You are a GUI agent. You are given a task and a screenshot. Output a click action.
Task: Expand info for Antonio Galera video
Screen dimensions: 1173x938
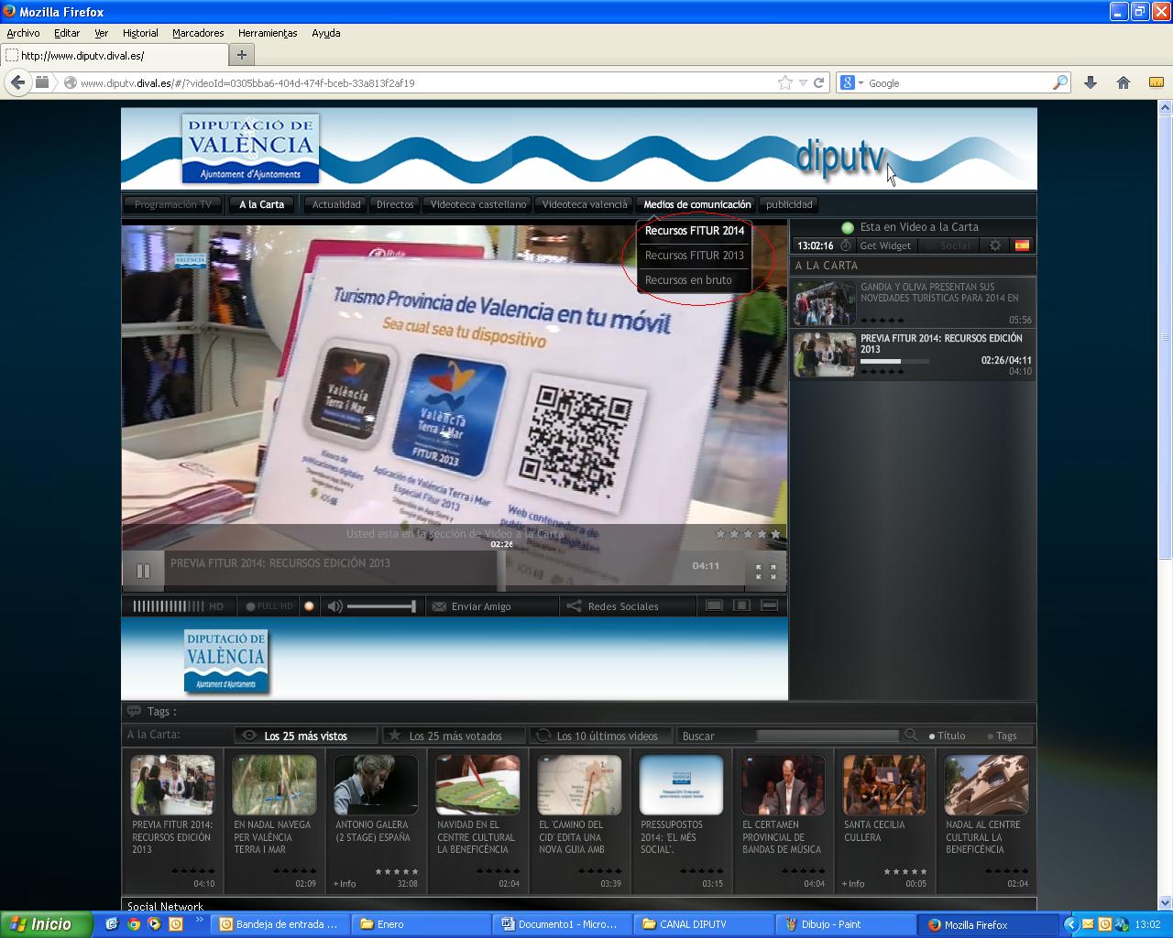(x=345, y=884)
